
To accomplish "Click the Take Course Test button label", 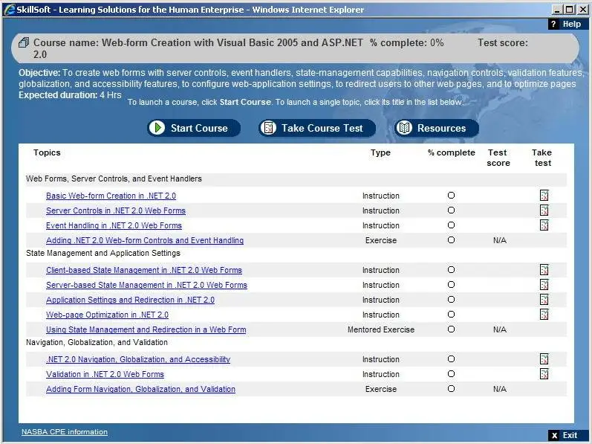I will point(322,128).
